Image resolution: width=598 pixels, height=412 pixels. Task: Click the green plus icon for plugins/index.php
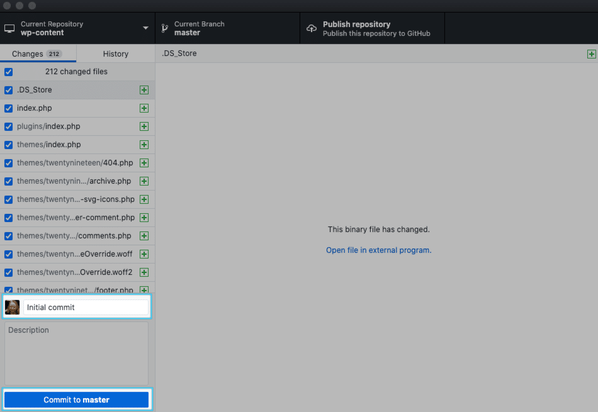point(144,126)
